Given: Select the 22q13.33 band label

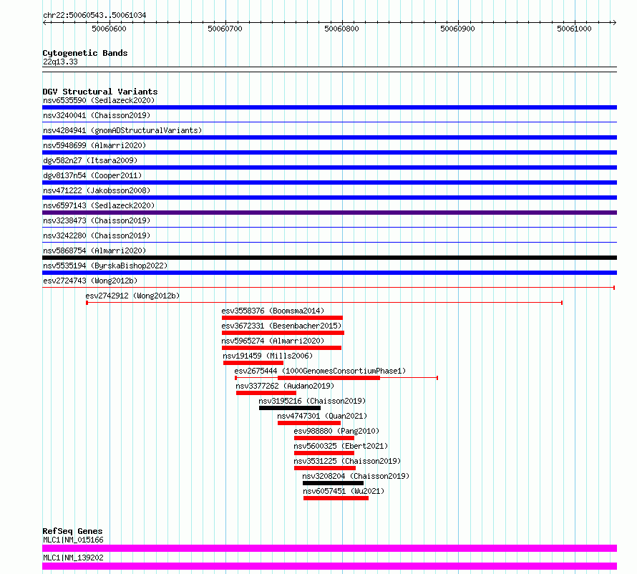Looking at the screenshot, I should tap(60, 62).
